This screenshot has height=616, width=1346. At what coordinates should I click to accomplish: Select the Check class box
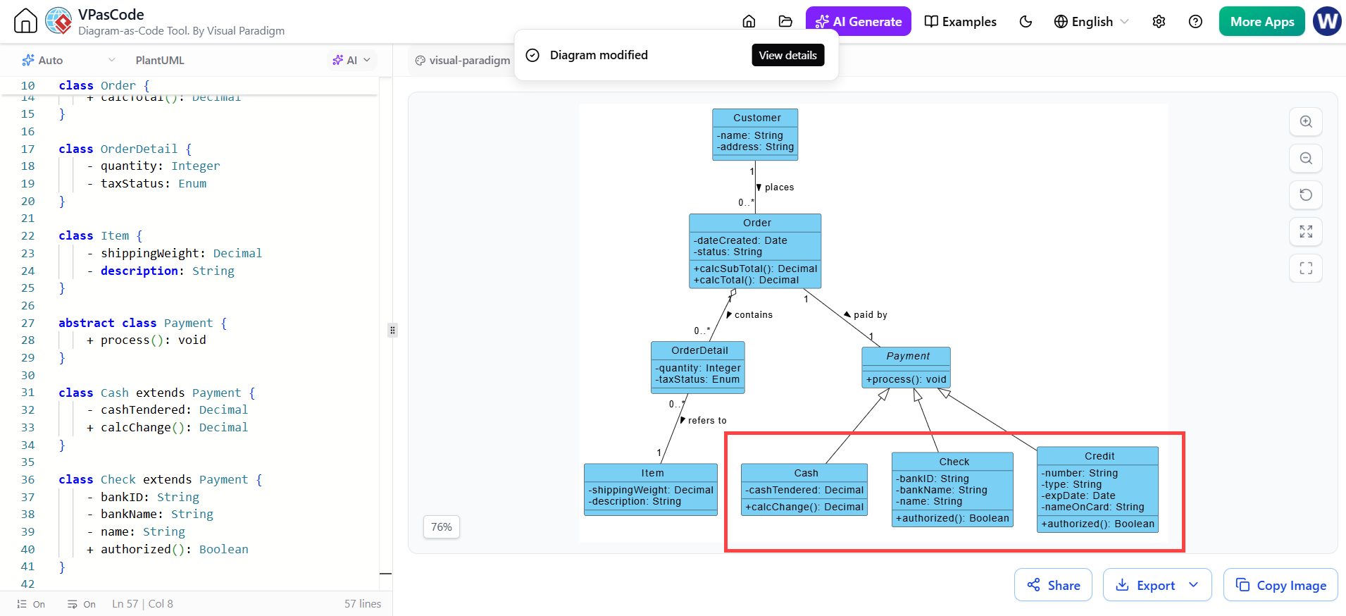point(952,489)
